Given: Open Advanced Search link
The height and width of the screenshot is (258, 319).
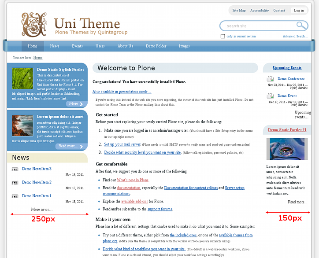Looking at the screenshot, I should click(x=295, y=36).
